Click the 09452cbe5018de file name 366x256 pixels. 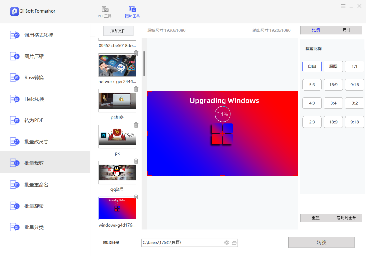coord(117,45)
